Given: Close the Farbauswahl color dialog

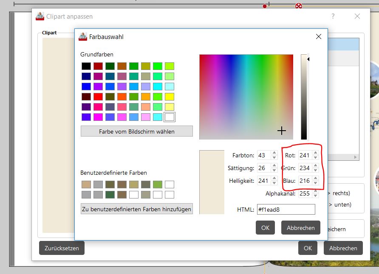Looking at the screenshot, I should pyautogui.click(x=318, y=37).
